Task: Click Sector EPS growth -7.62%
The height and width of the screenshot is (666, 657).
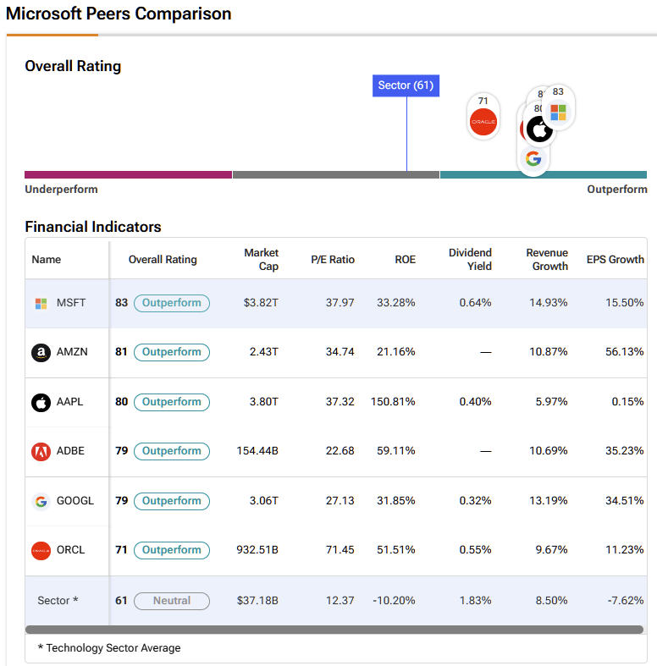Action: (626, 600)
